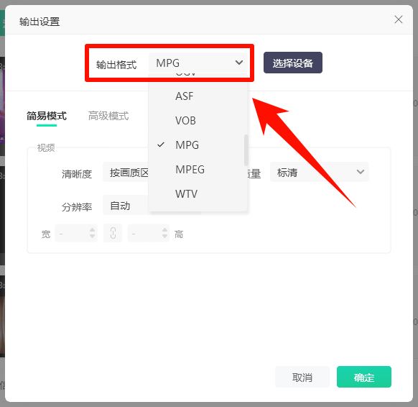Click the 选择设备 button
The height and width of the screenshot is (407, 418).
(293, 63)
